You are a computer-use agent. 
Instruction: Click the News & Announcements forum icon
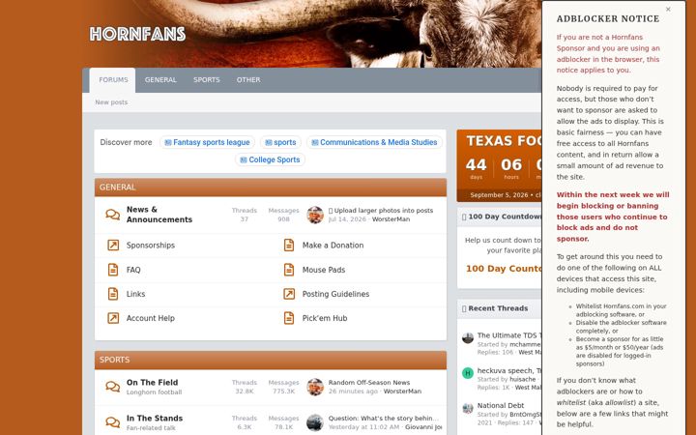pos(113,215)
